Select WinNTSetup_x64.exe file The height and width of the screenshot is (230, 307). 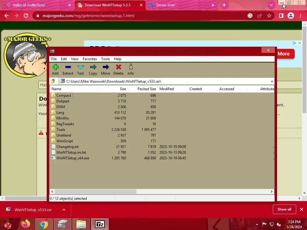coord(73,158)
